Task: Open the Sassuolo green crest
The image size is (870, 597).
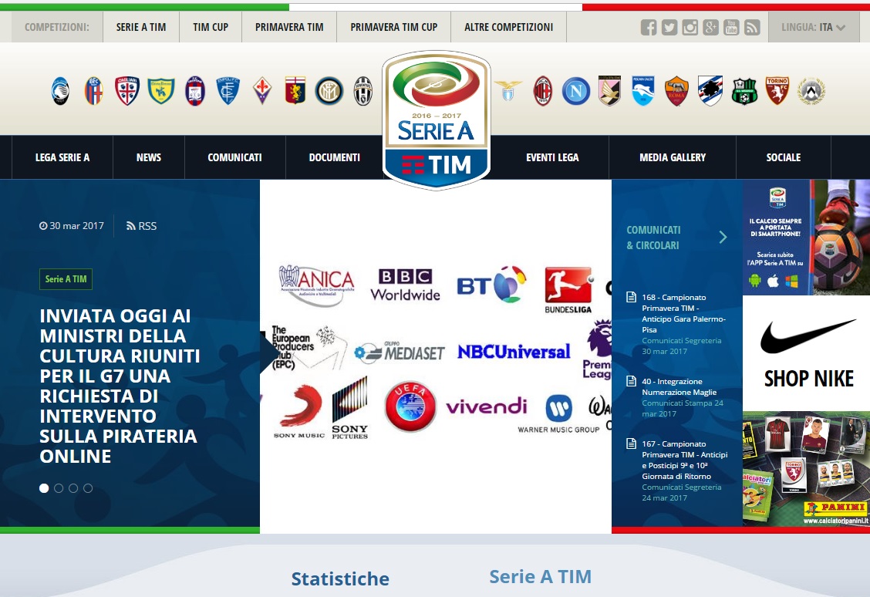Action: [744, 91]
